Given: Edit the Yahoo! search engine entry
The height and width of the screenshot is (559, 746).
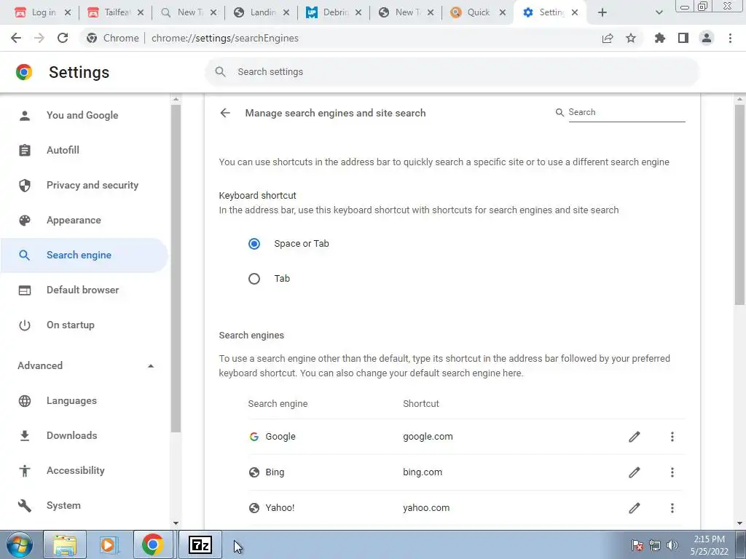Looking at the screenshot, I should coord(635,507).
